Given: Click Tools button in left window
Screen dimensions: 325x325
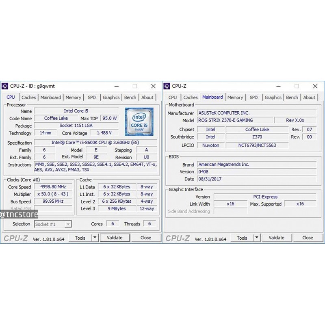Looking at the screenshot, I should 80,238.
